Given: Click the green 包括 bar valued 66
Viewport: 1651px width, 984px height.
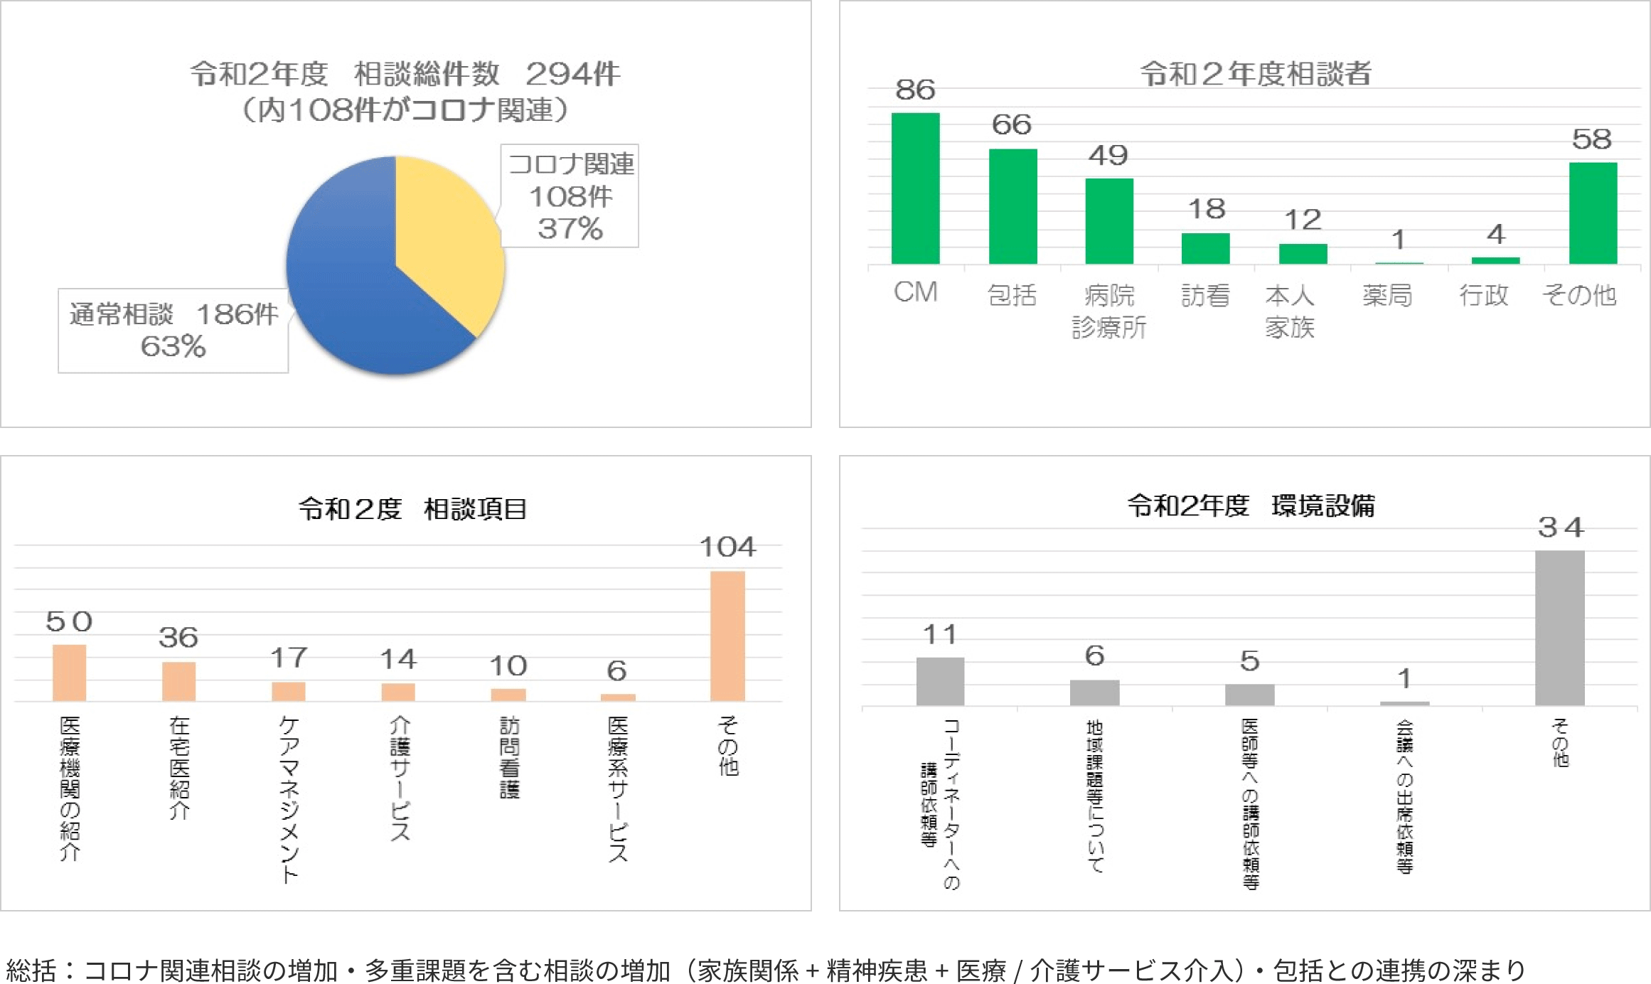Looking at the screenshot, I should (1012, 206).
